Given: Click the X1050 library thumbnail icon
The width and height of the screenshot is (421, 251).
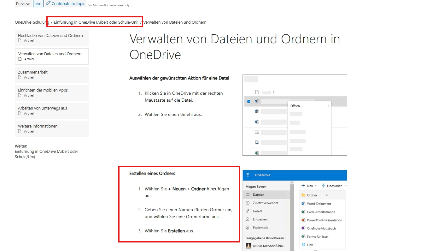Looking at the screenshot, I should click(x=248, y=246).
